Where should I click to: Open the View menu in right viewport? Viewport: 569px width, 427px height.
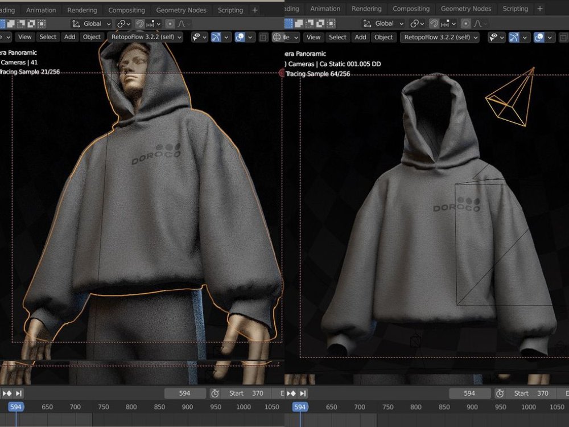point(313,37)
